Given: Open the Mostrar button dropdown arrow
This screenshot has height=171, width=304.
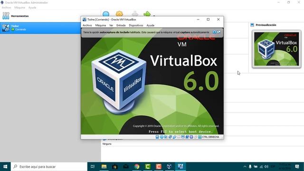Looking at the screenshot, I should [154, 15].
